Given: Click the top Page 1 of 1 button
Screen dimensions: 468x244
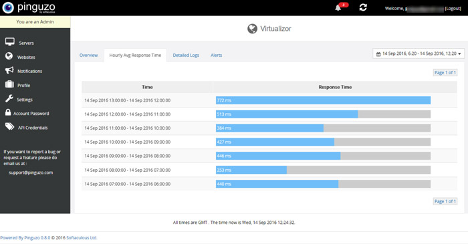Looking at the screenshot, I should pyautogui.click(x=445, y=72).
